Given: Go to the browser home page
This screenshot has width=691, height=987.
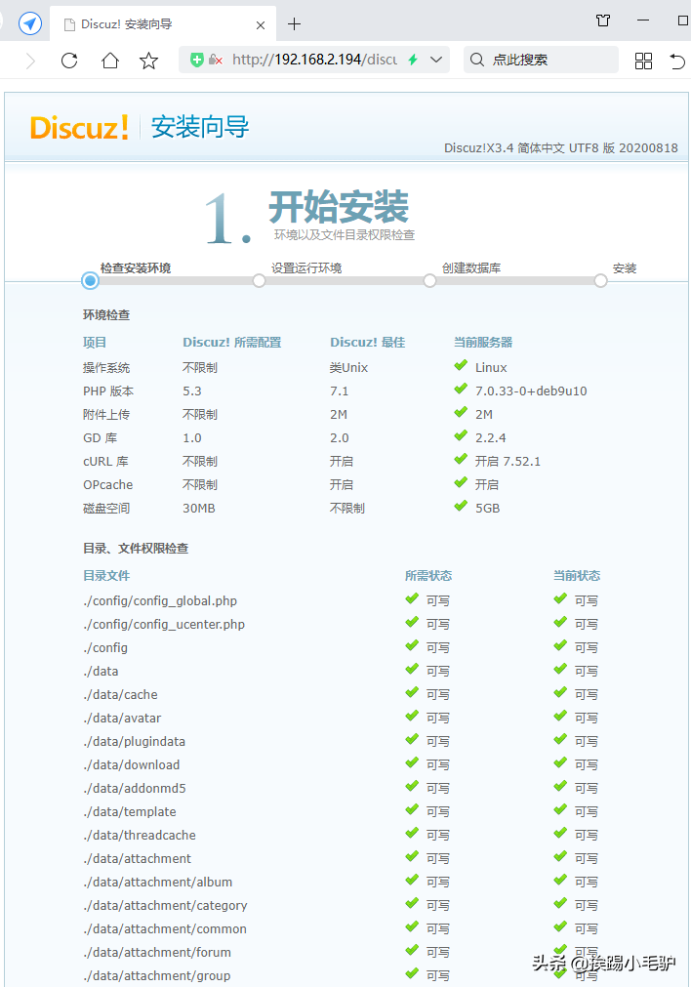Looking at the screenshot, I should (110, 61).
